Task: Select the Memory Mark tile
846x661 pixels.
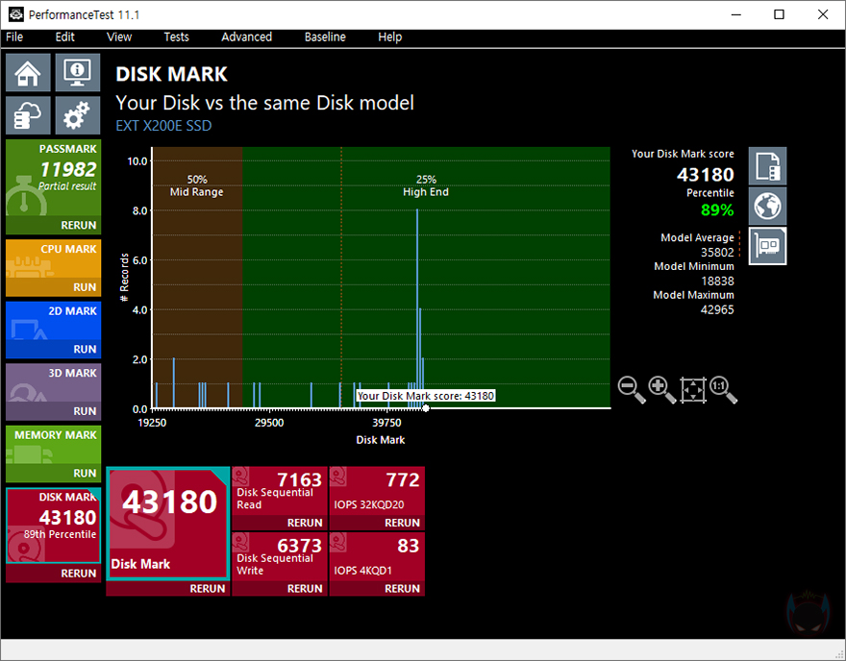Action: (x=54, y=445)
